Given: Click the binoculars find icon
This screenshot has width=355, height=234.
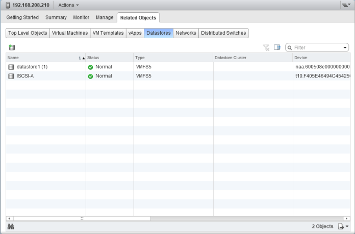Looking at the screenshot, I should 10,226.
